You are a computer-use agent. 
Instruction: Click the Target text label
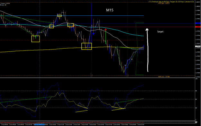coord(160,32)
